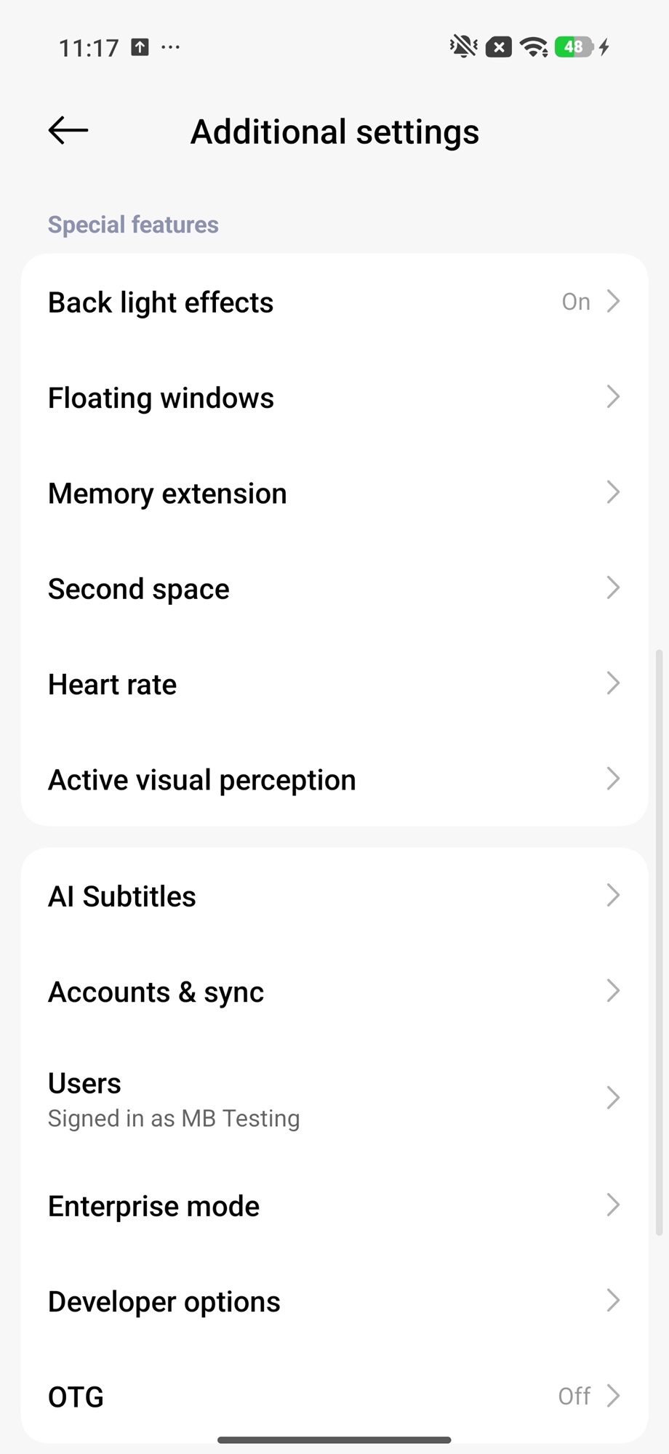The image size is (669, 1454).
Task: Expand Second space chevron
Action: pyautogui.click(x=612, y=588)
